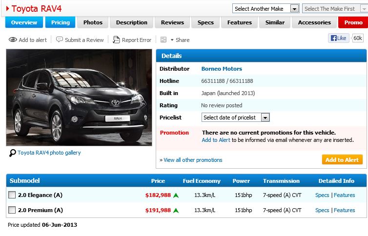Open Specs link for 2.0 Premium (A)
This screenshot has width=368, height=236.
(322, 210)
